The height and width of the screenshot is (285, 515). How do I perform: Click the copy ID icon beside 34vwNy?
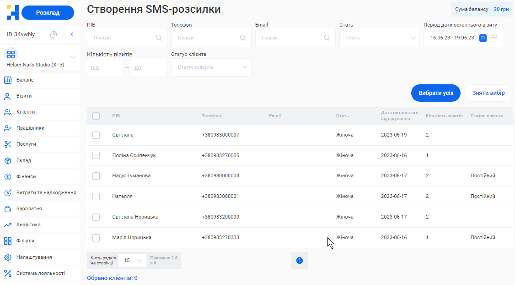point(54,34)
